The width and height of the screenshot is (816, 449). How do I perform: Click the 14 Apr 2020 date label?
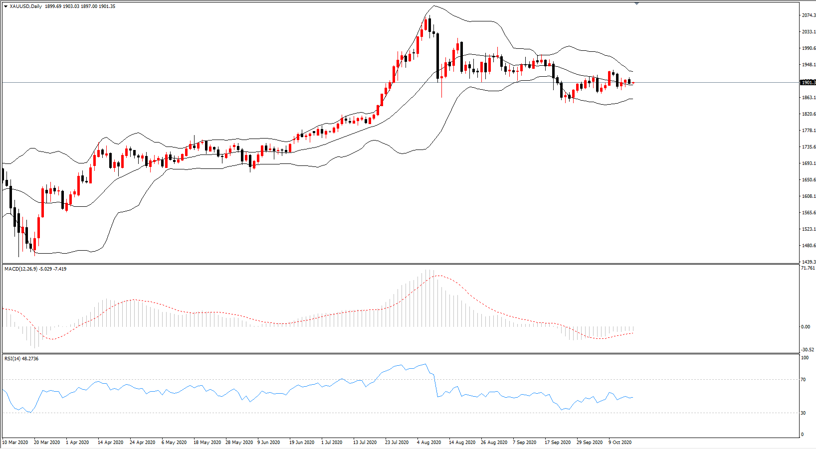point(111,443)
